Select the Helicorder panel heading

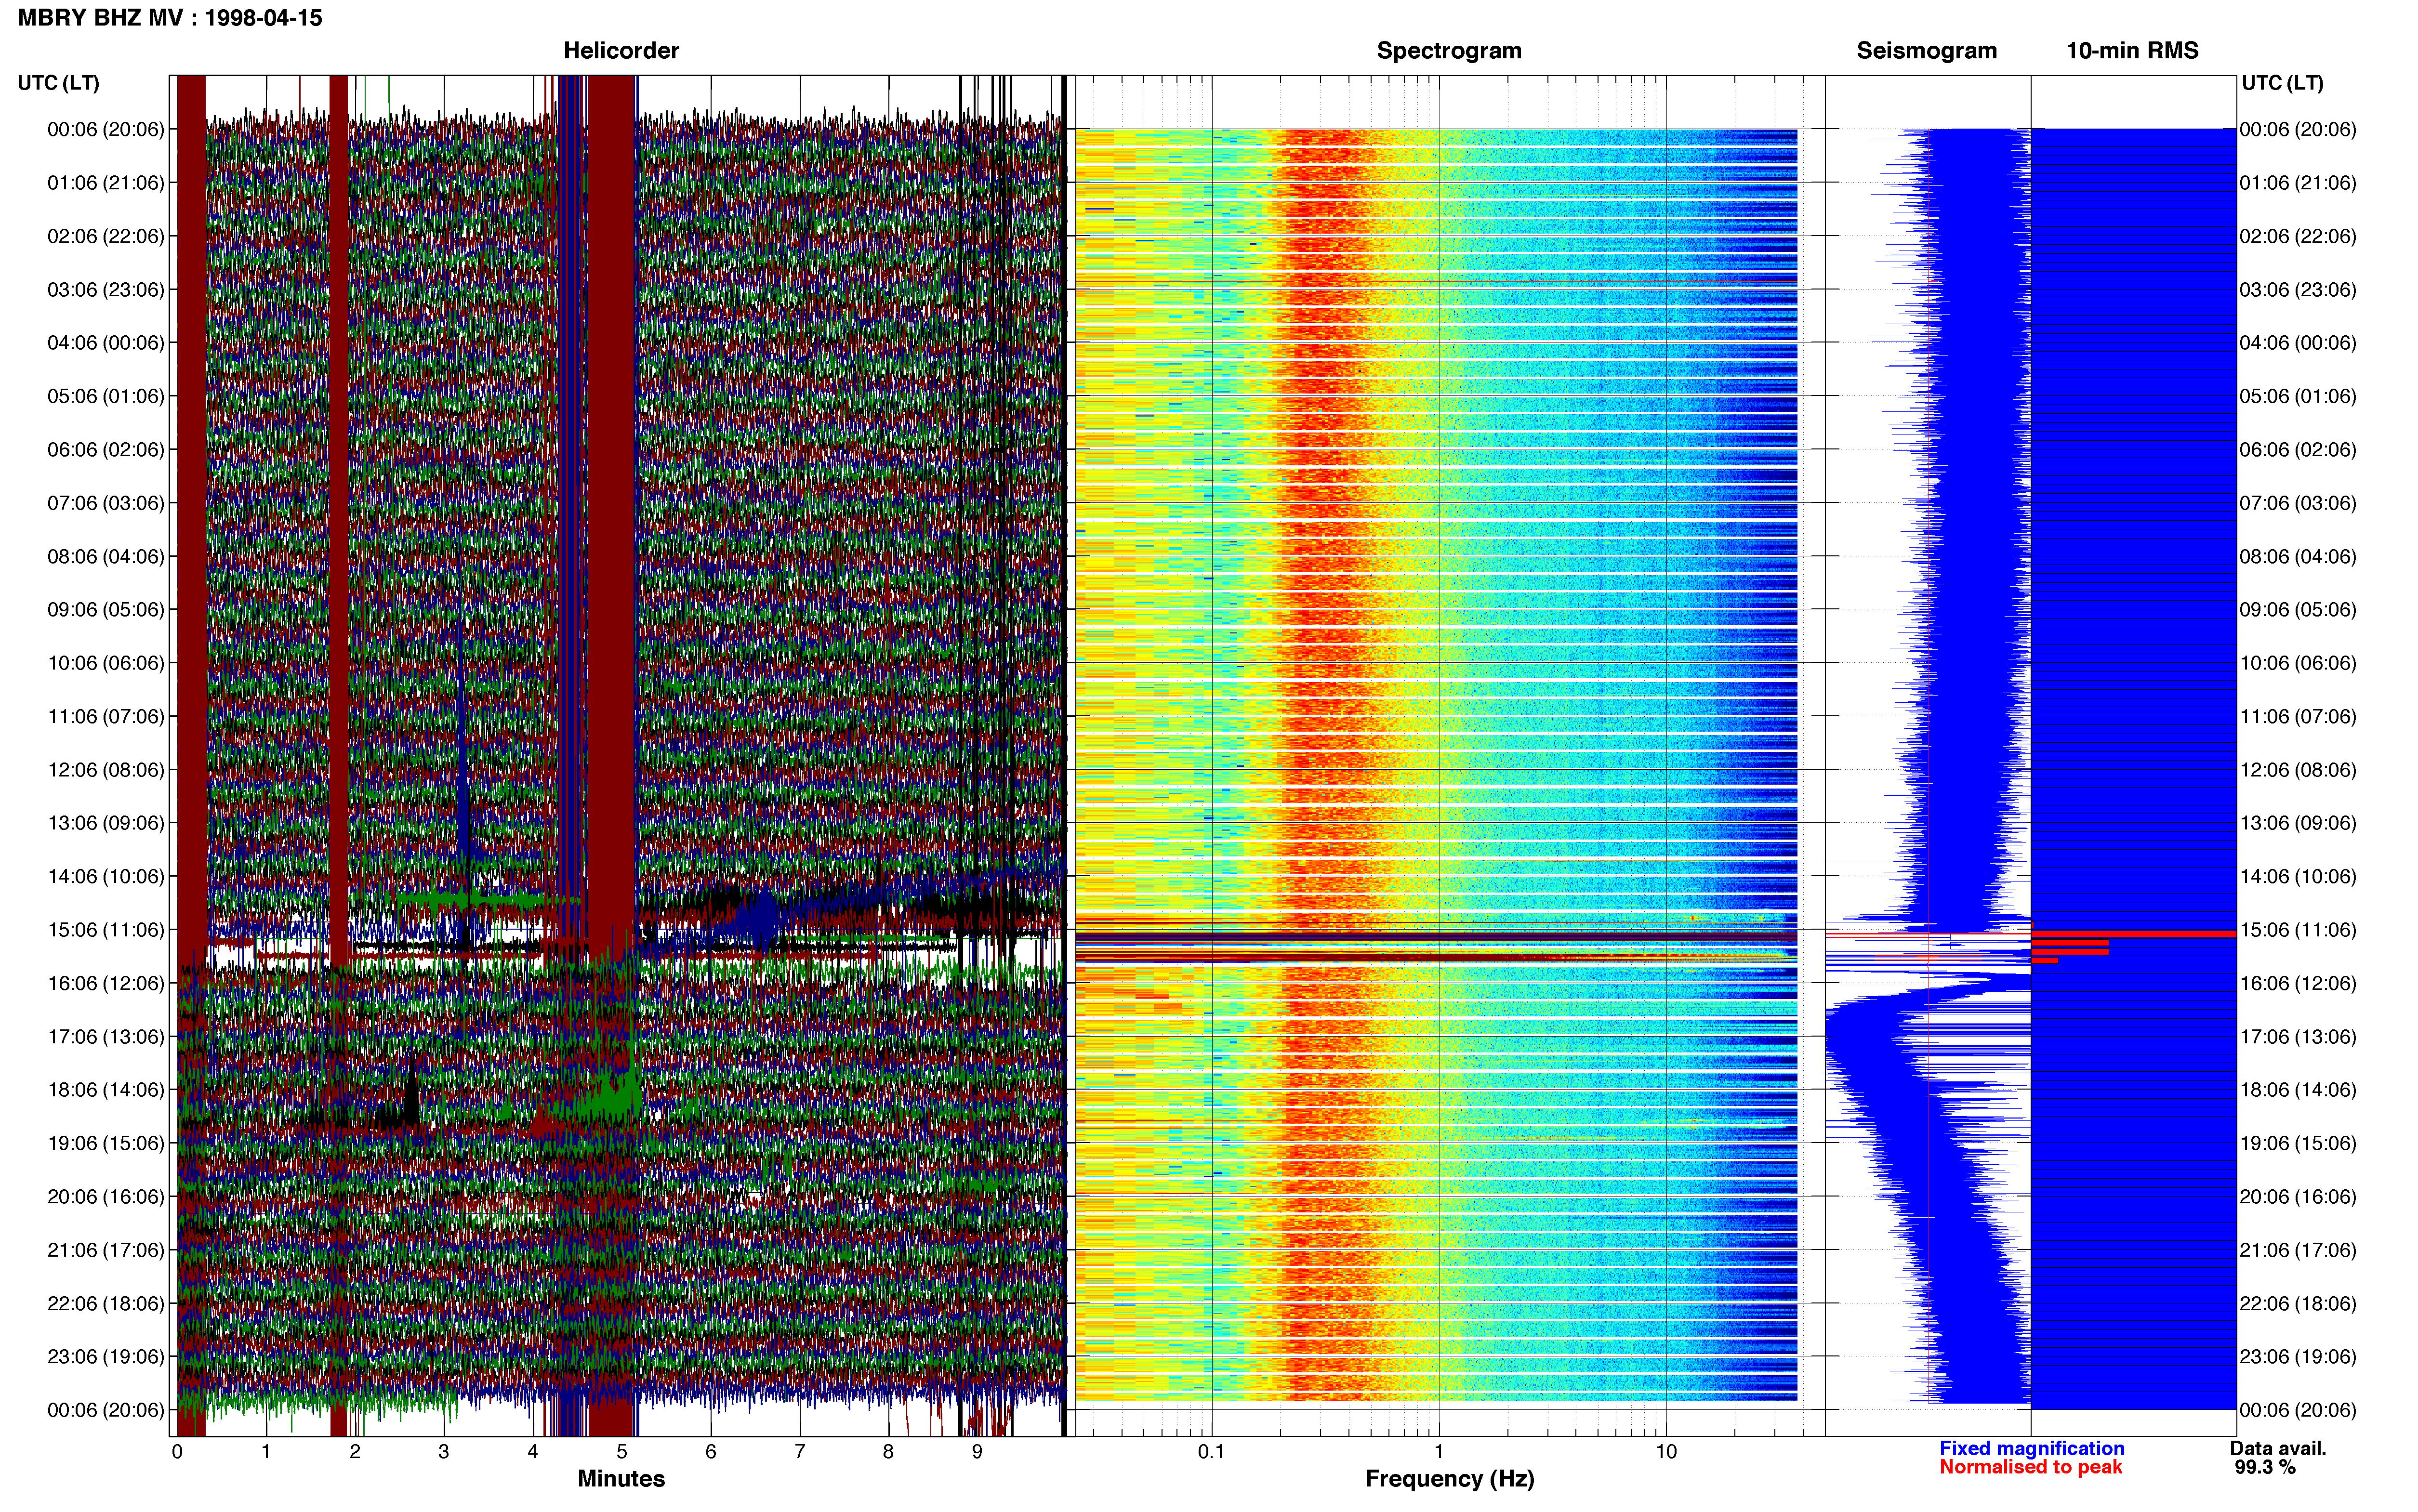pos(621,51)
